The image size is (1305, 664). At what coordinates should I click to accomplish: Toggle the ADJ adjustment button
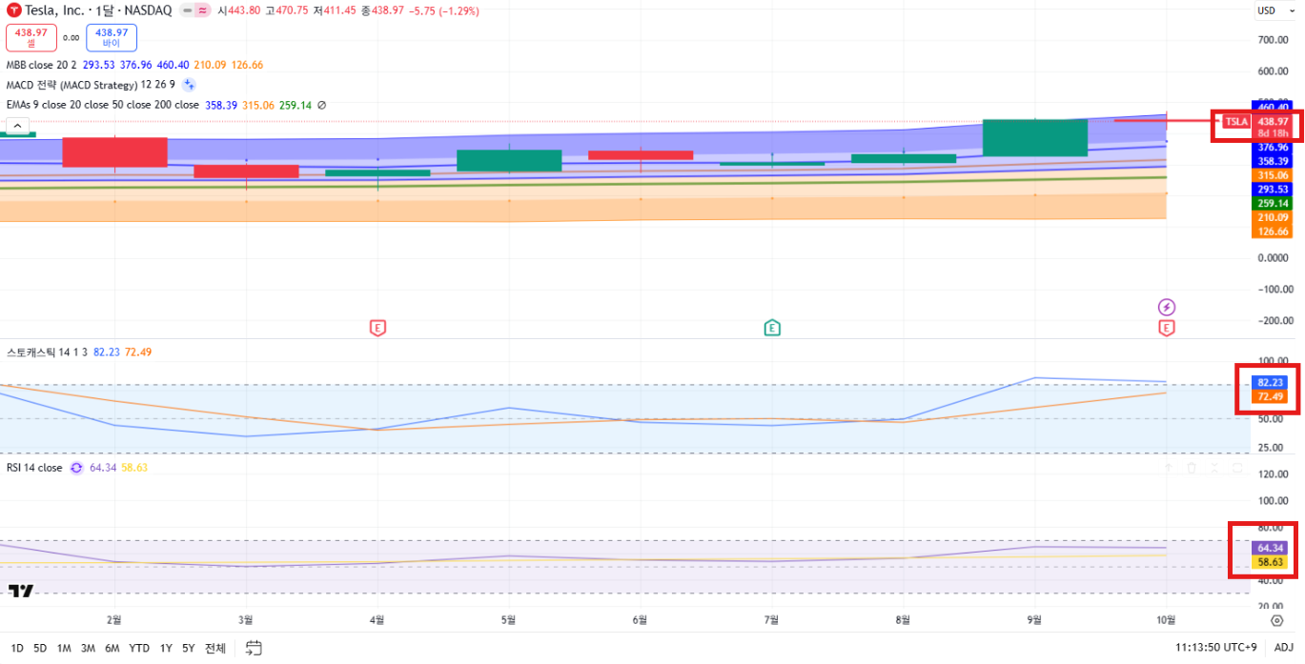click(1284, 649)
